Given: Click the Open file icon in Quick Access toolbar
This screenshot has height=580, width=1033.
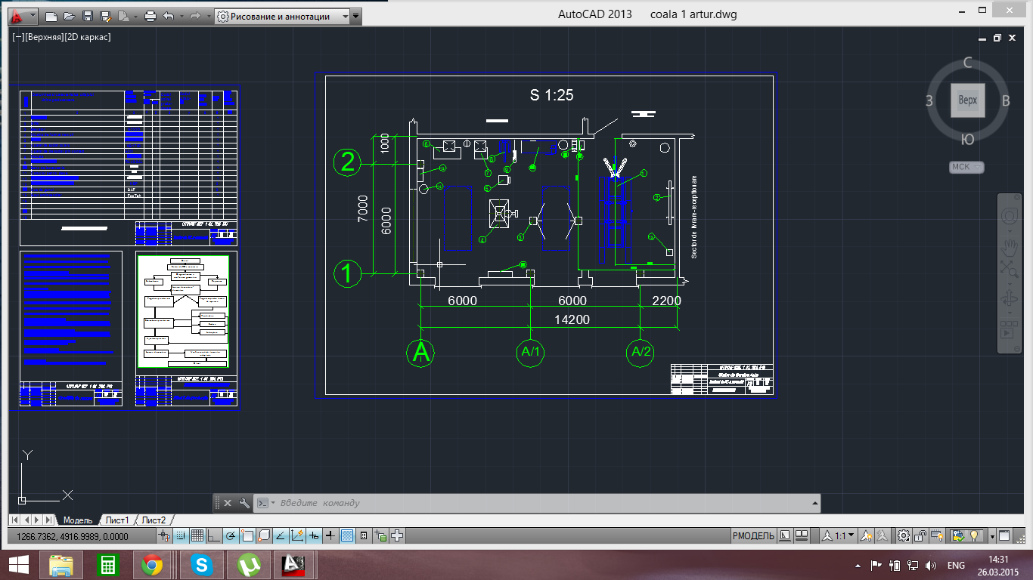Looking at the screenshot, I should 69,16.
